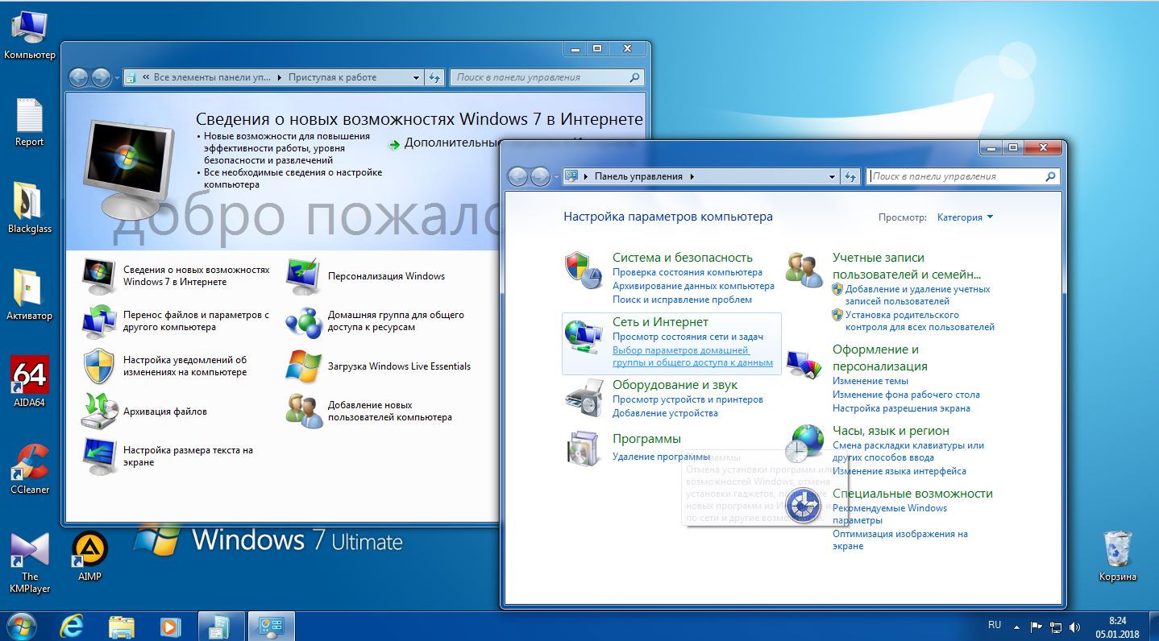This screenshot has height=641, width=1159.
Task: Click the Control Panel search field
Action: [x=963, y=176]
